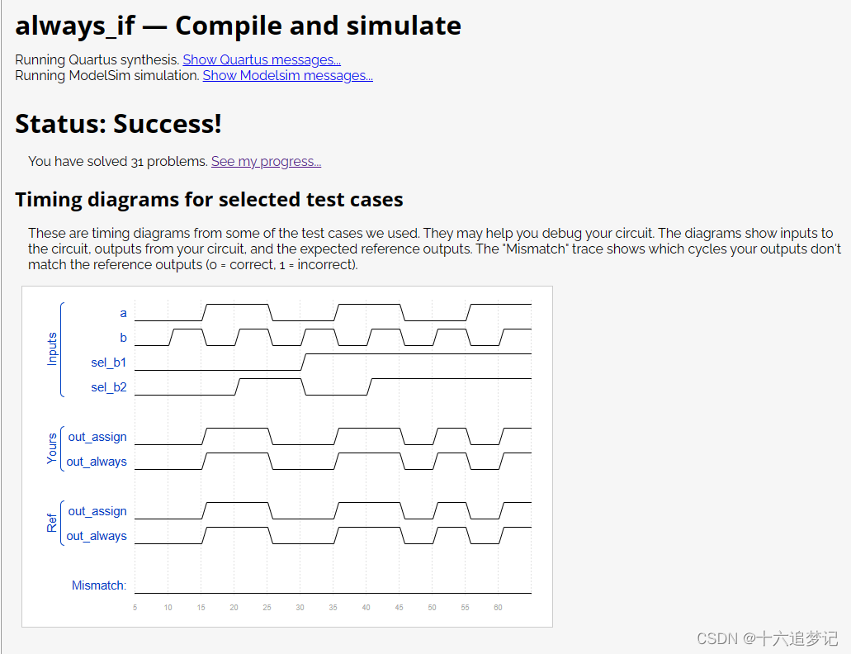Click the Yours group bracket label

(x=51, y=449)
